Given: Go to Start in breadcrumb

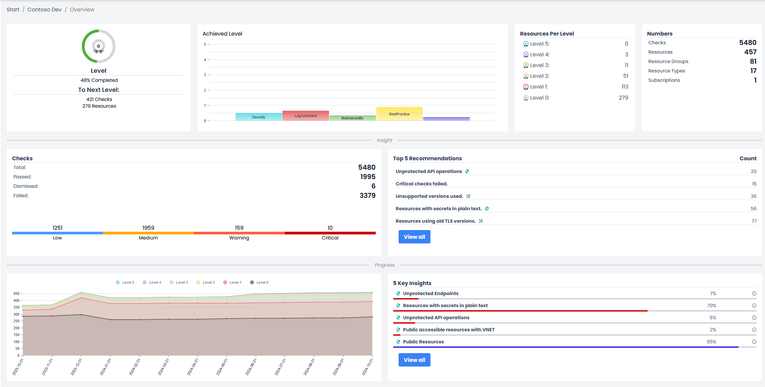Looking at the screenshot, I should [13, 9].
